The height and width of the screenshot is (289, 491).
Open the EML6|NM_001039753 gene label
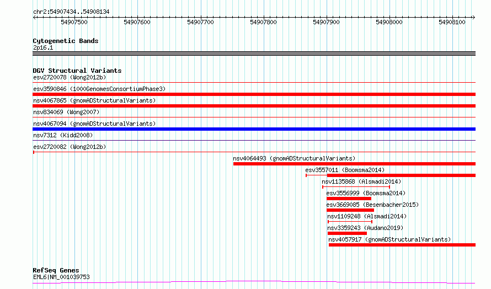pyautogui.click(x=61, y=277)
